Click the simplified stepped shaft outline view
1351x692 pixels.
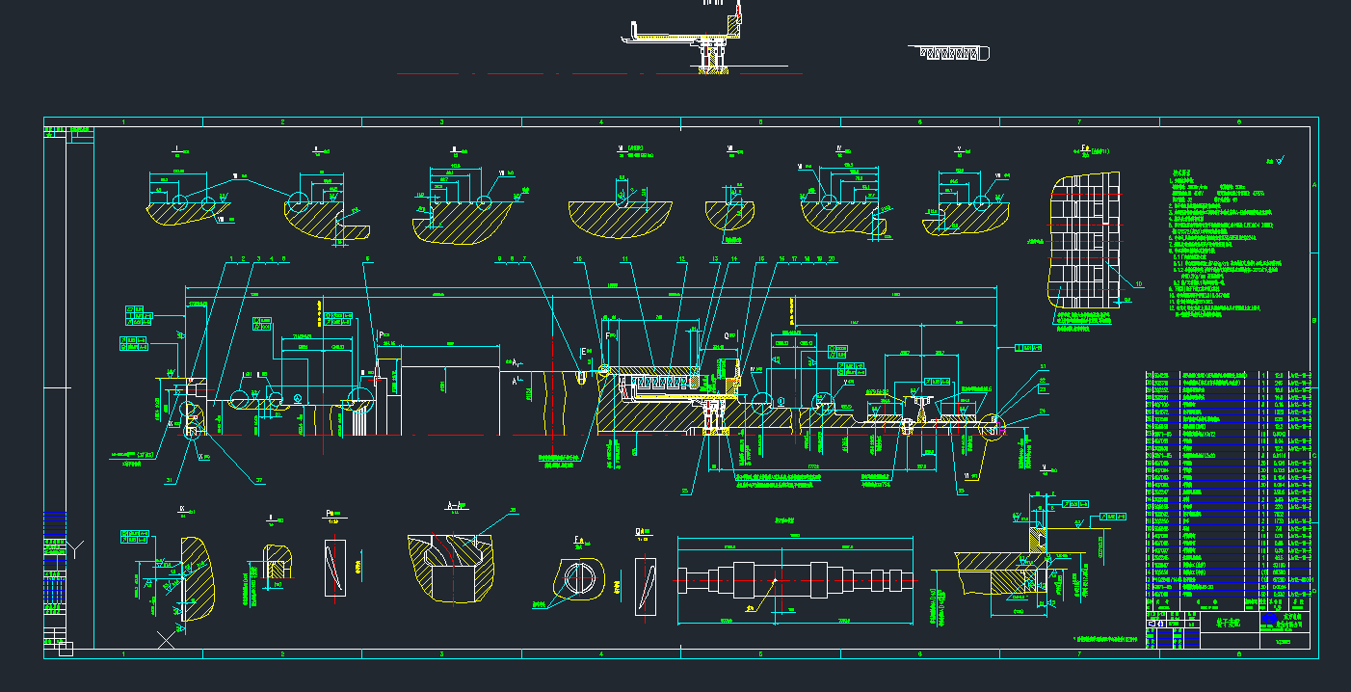(796, 579)
